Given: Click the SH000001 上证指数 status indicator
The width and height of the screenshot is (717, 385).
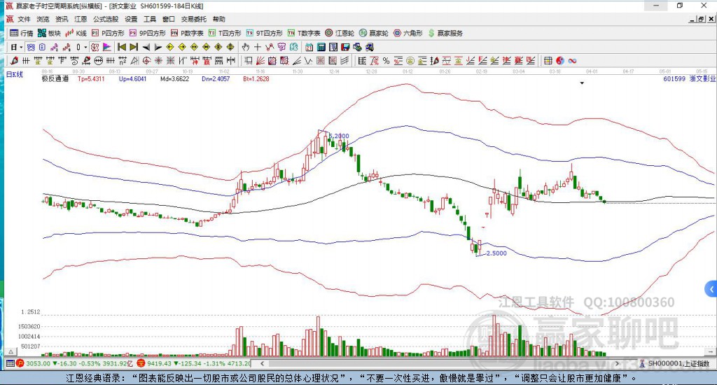Looking at the screenshot, I should (x=675, y=363).
